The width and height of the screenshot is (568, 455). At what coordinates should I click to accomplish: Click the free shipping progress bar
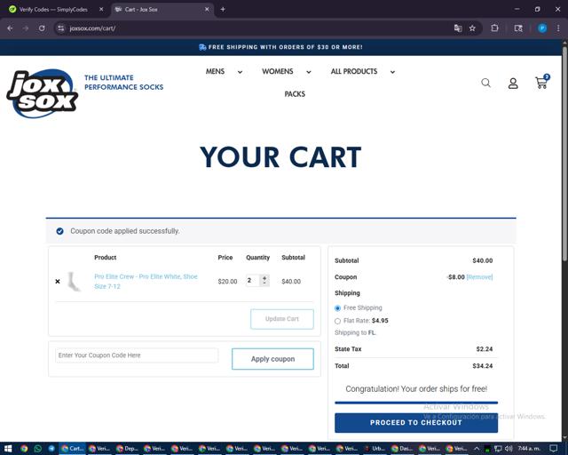416,403
